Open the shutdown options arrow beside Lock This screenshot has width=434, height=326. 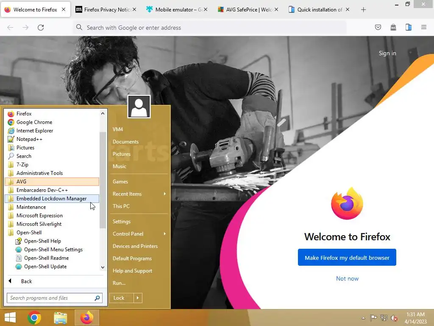point(138,298)
